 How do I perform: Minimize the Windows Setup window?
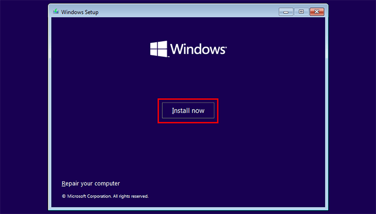click(x=286, y=12)
